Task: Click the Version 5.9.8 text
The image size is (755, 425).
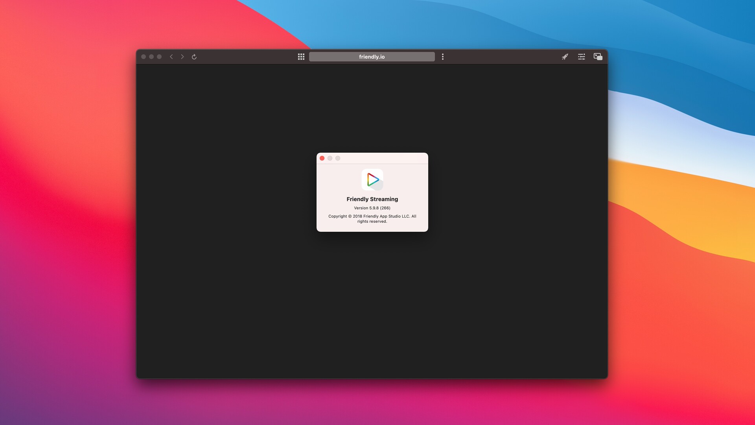Action: (372, 208)
